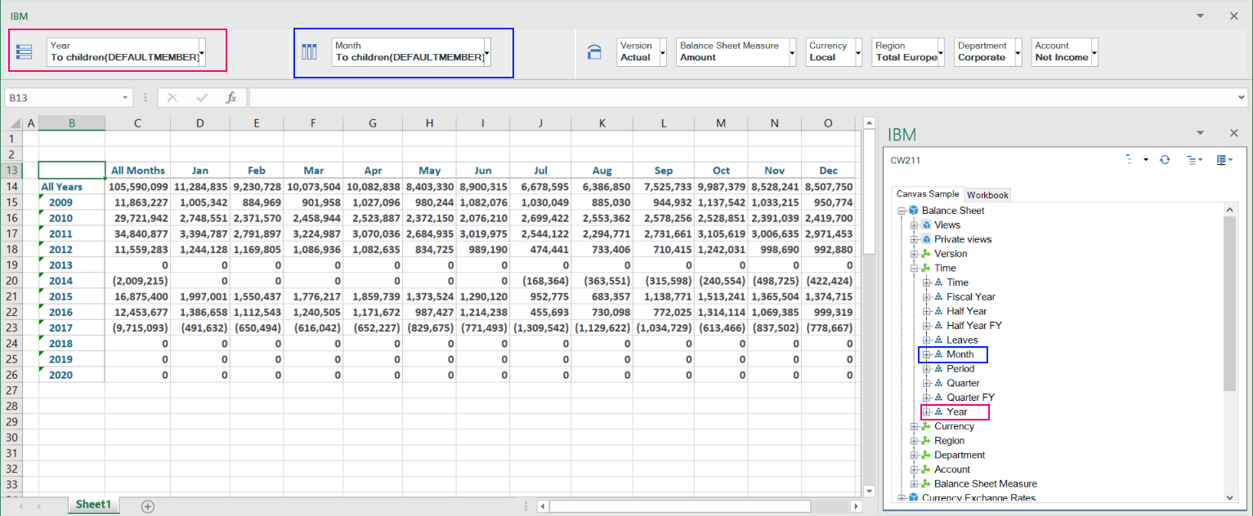Expand the Fiscal Year hierarchy
1253x516 pixels.
[927, 297]
